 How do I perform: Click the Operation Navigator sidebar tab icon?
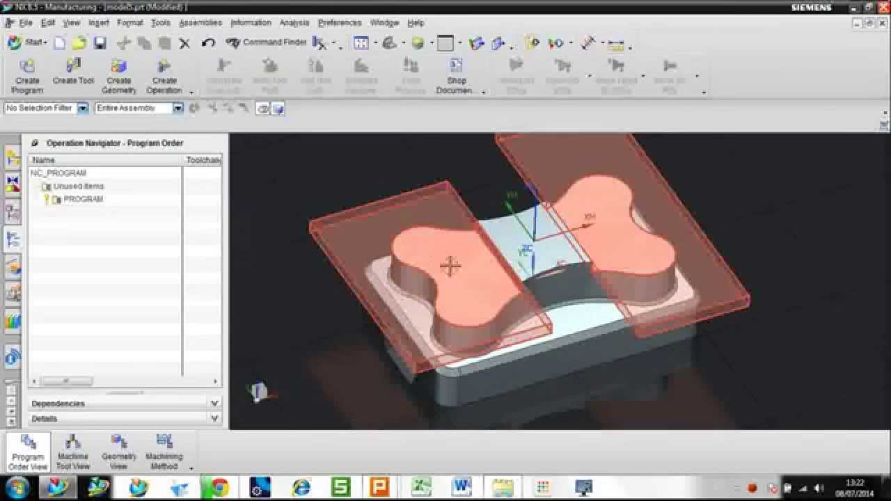(13, 239)
